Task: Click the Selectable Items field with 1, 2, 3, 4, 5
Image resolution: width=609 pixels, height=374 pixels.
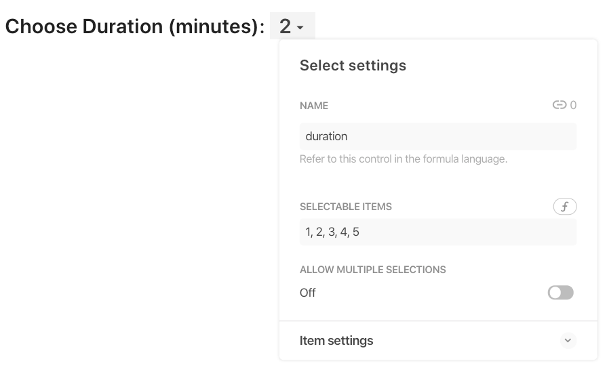Action: tap(437, 232)
